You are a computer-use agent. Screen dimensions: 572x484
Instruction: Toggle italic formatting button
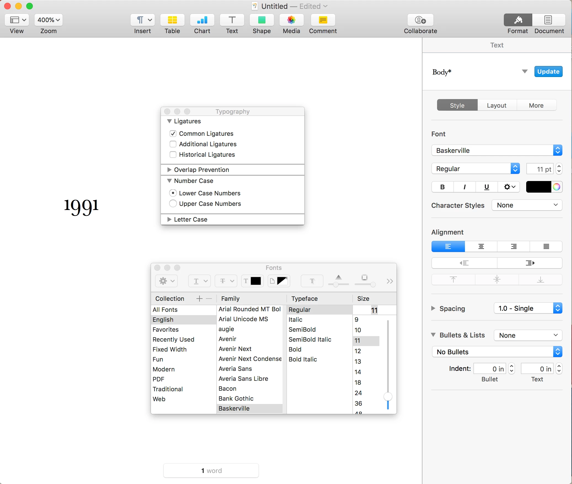pos(464,187)
